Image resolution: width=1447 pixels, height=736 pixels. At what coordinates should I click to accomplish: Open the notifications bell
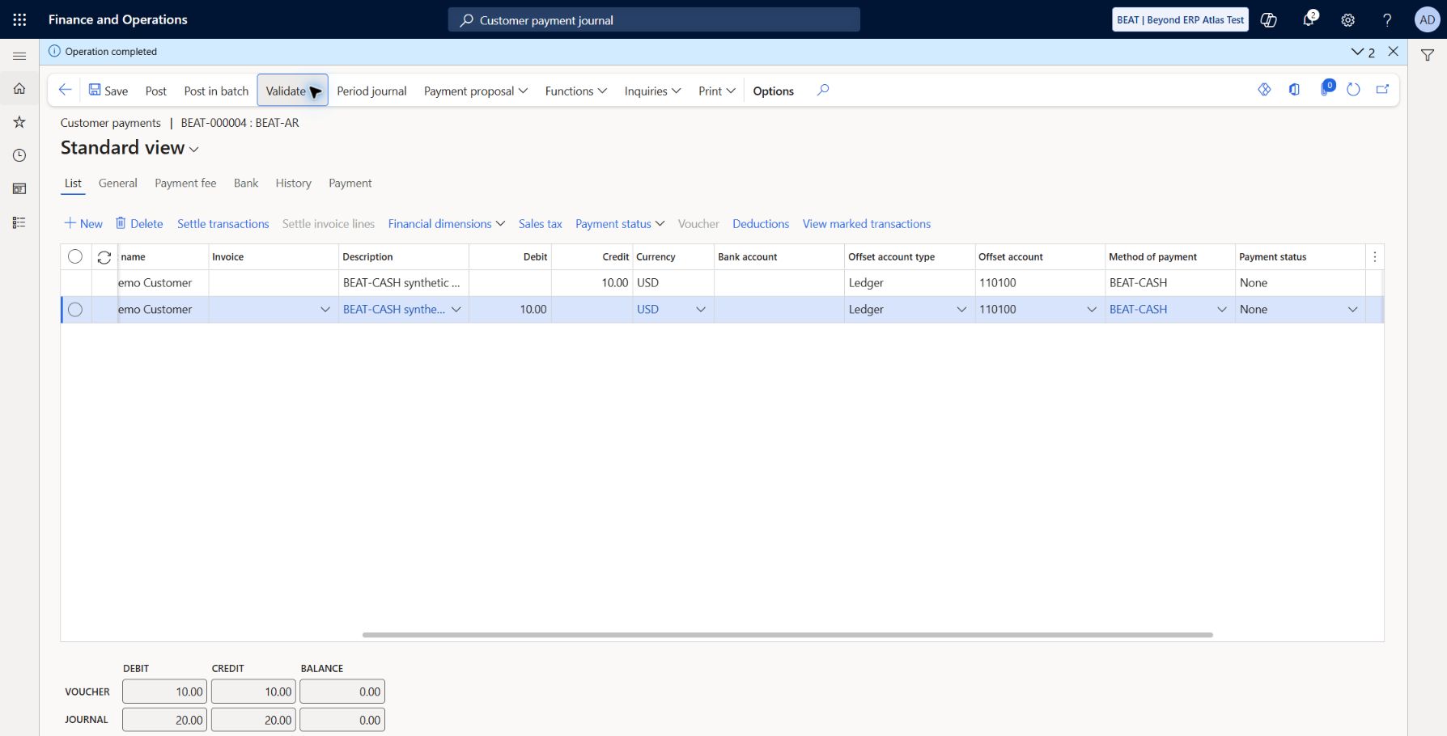pyautogui.click(x=1309, y=19)
